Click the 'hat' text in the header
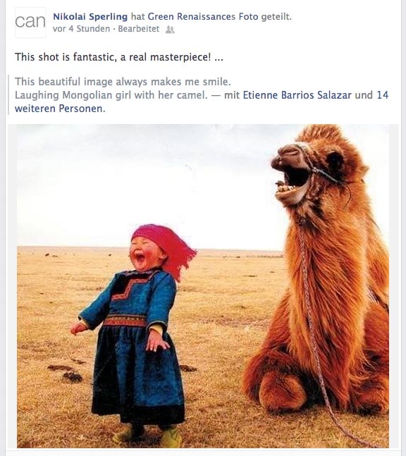This screenshot has height=456, width=406. (137, 17)
